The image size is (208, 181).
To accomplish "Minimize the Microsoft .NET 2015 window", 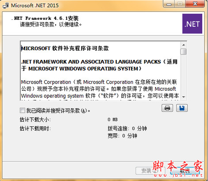I will [169, 4].
